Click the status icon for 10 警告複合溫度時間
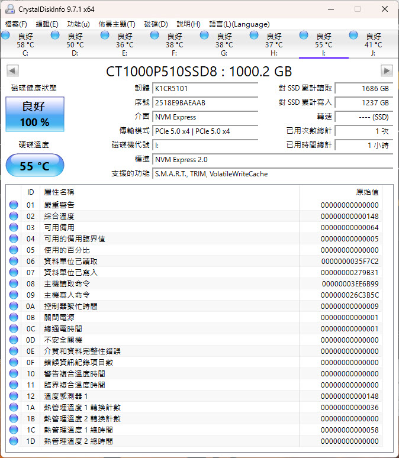This screenshot has height=458, width=399. point(14,373)
